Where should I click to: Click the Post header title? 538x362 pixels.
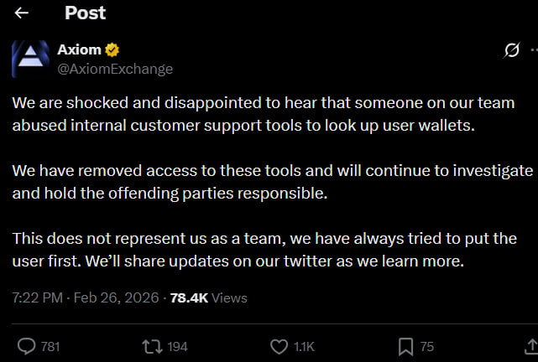click(x=86, y=13)
